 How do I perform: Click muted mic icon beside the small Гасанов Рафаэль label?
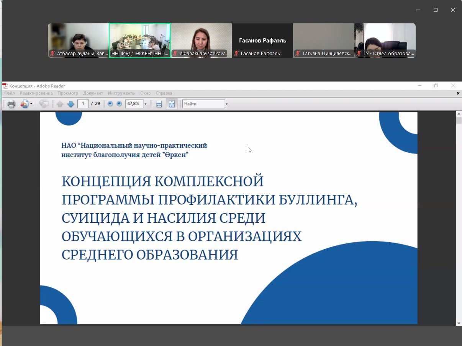[x=236, y=54]
